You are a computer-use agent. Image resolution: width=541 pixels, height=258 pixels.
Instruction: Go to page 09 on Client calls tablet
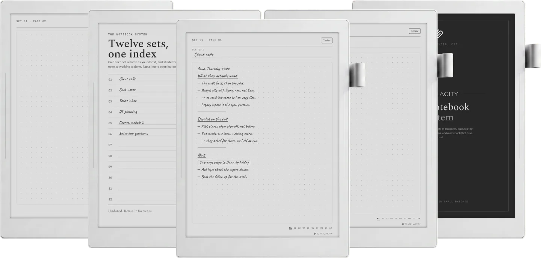326,228
